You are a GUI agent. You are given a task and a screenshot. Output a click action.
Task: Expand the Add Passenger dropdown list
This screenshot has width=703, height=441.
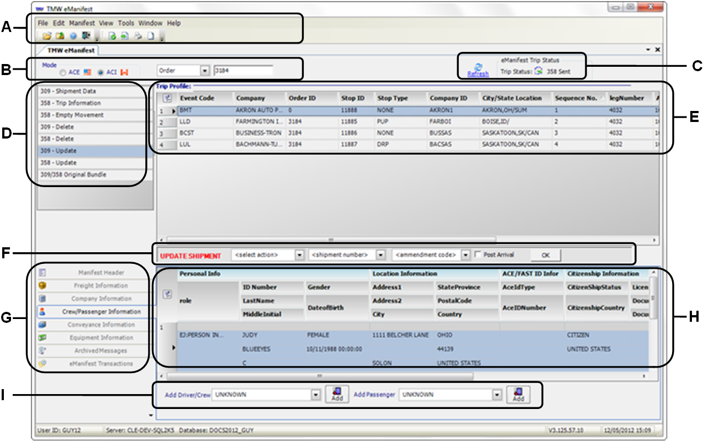tap(497, 395)
